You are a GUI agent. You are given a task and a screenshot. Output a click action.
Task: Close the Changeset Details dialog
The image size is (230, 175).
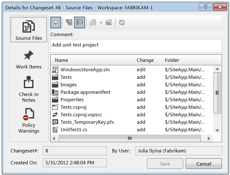[220, 7]
